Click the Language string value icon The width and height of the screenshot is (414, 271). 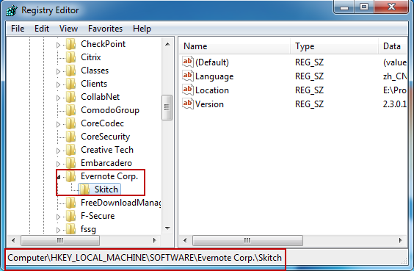pyautogui.click(x=188, y=76)
